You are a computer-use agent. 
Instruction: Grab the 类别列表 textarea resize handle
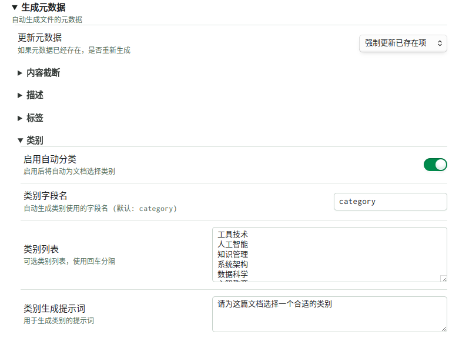[443, 278]
